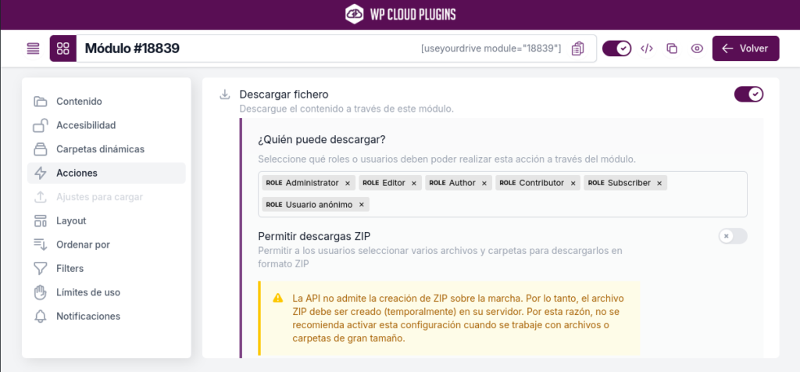This screenshot has width=800, height=372.
Task: Click the Descargar fichero download icon
Action: tap(224, 95)
